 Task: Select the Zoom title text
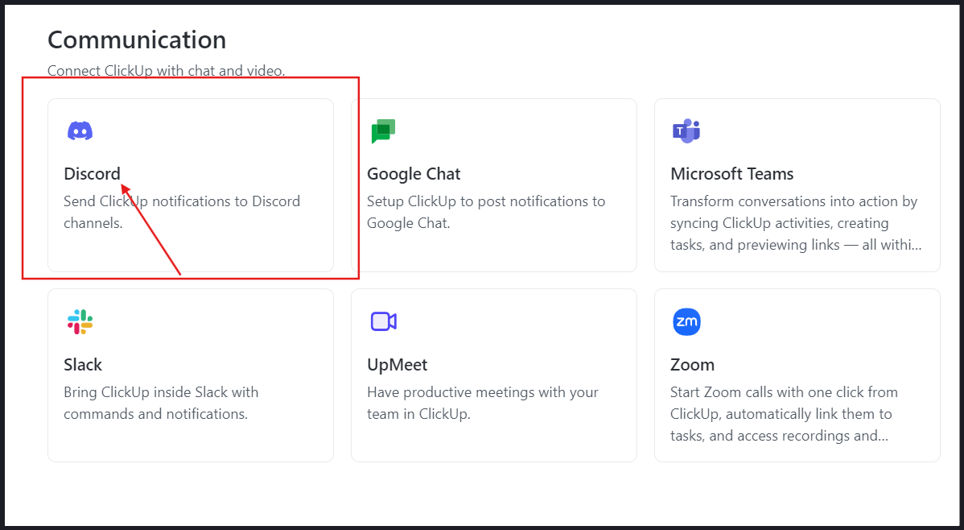tap(692, 364)
